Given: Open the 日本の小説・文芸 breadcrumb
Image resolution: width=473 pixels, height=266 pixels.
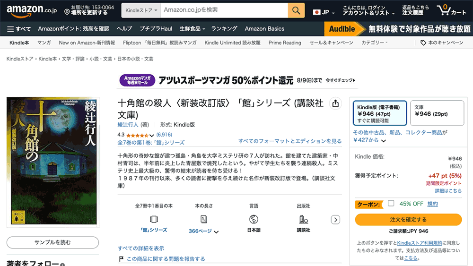Looking at the screenshot, I should pos(135,59).
